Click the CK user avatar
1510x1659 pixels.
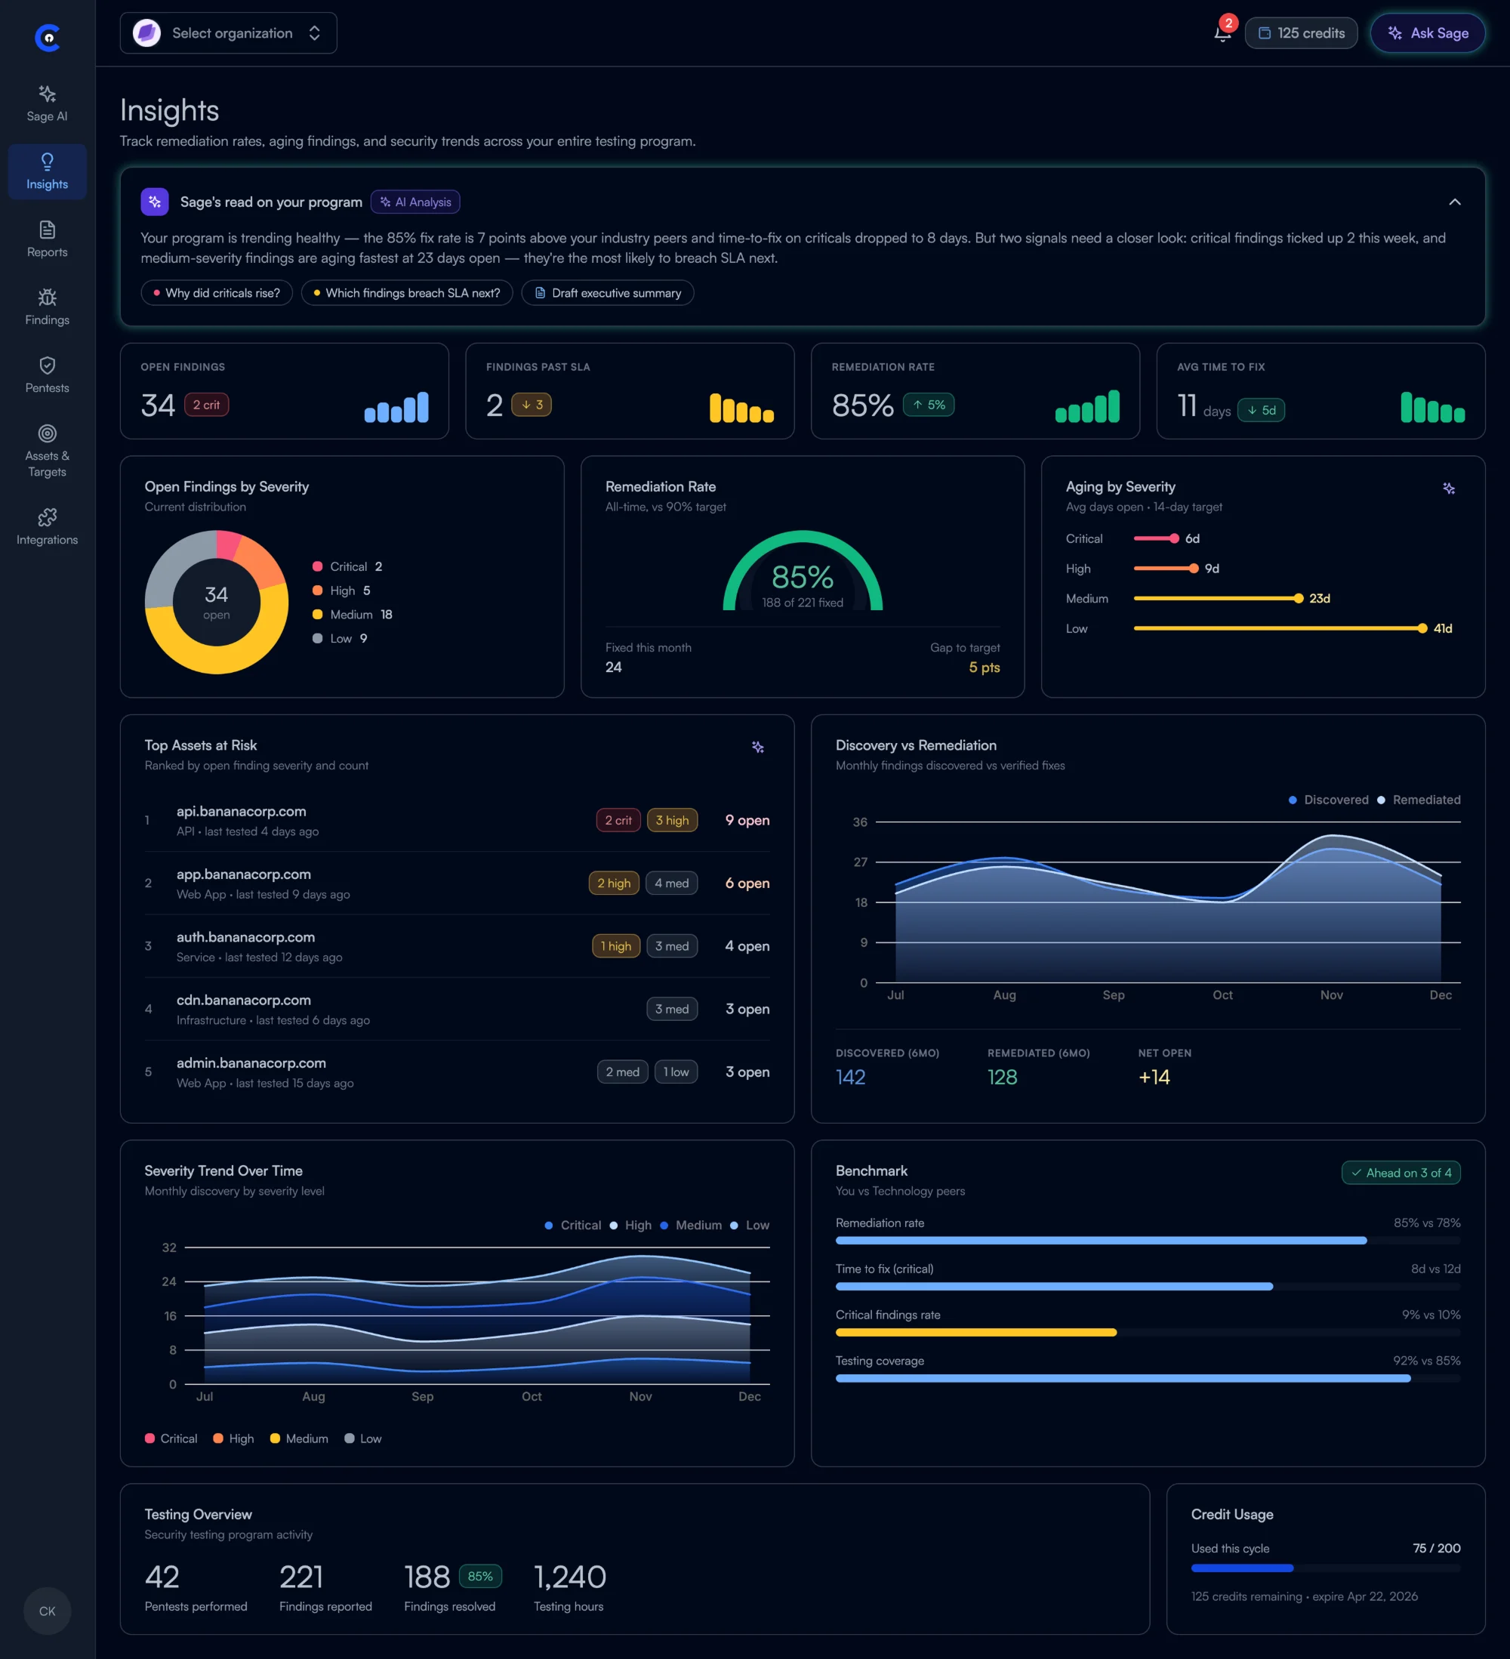47,1611
